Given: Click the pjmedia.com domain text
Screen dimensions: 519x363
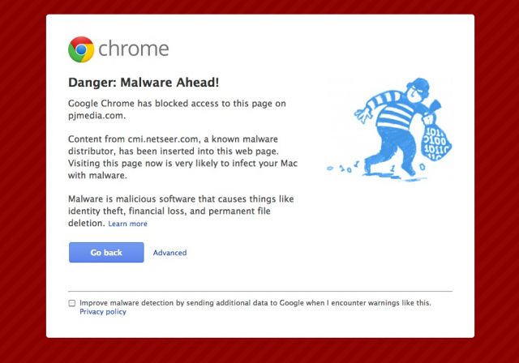Looking at the screenshot, I should click(96, 116).
